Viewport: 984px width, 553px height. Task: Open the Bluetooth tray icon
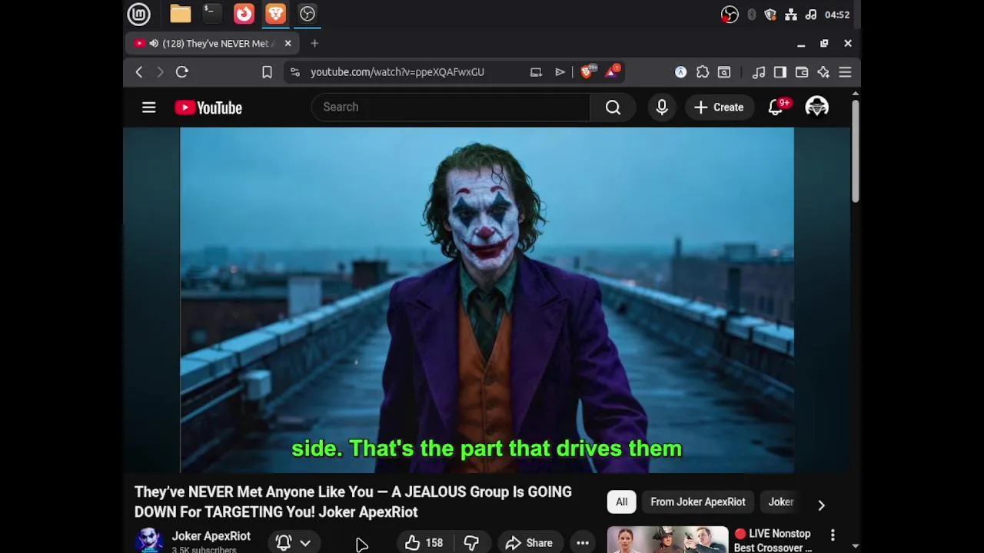coord(752,15)
